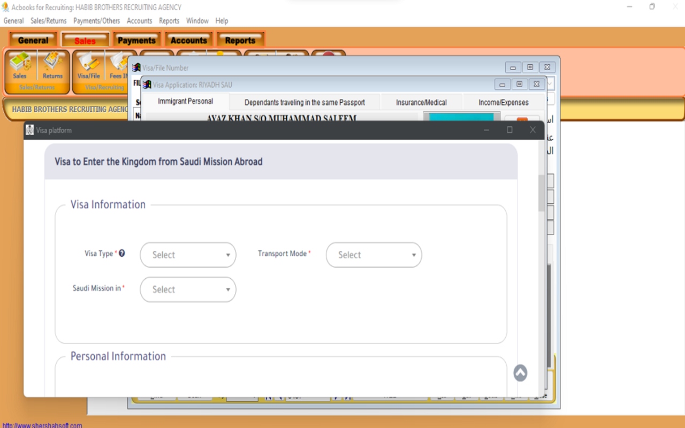685x428 pixels.
Task: Expand the Visa Type dropdown
Action: (x=188, y=255)
